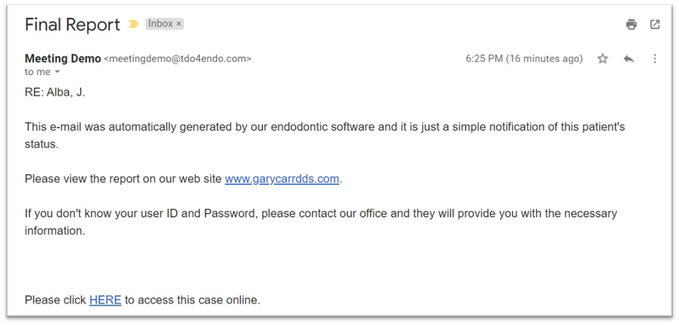Screen dimensions: 679x325
Task: Open email in new window icon
Action: click(x=655, y=25)
